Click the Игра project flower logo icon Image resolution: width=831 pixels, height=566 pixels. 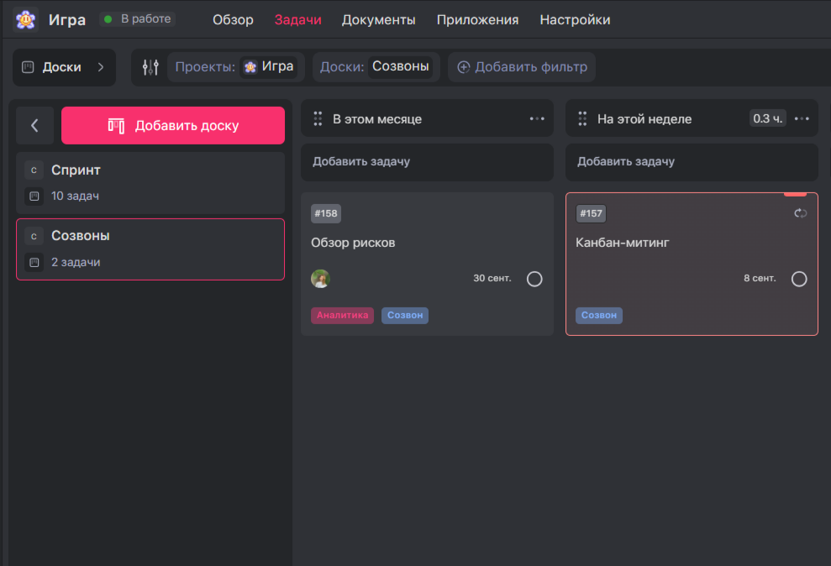click(25, 19)
